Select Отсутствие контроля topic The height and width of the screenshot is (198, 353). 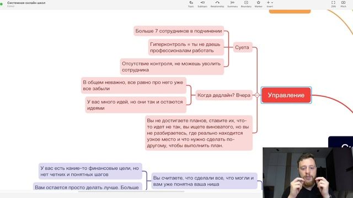click(172, 67)
